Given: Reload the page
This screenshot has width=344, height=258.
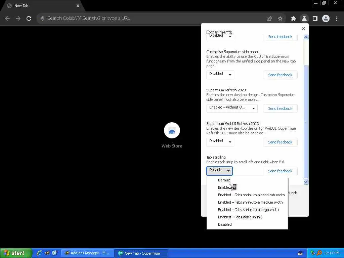Looking at the screenshot, I should pyautogui.click(x=29, y=18).
